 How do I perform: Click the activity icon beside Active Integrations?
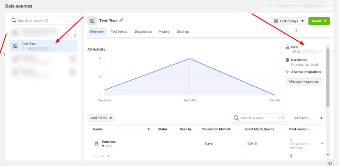(287, 72)
